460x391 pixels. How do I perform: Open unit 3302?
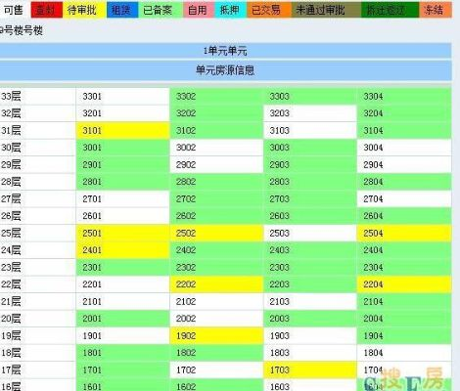[x=216, y=96]
